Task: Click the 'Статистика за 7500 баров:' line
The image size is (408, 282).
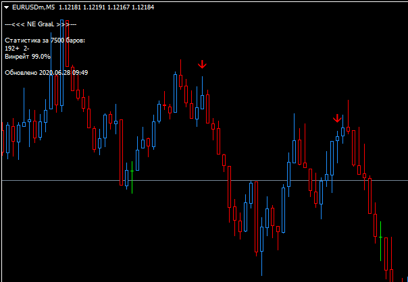Action: coord(45,40)
